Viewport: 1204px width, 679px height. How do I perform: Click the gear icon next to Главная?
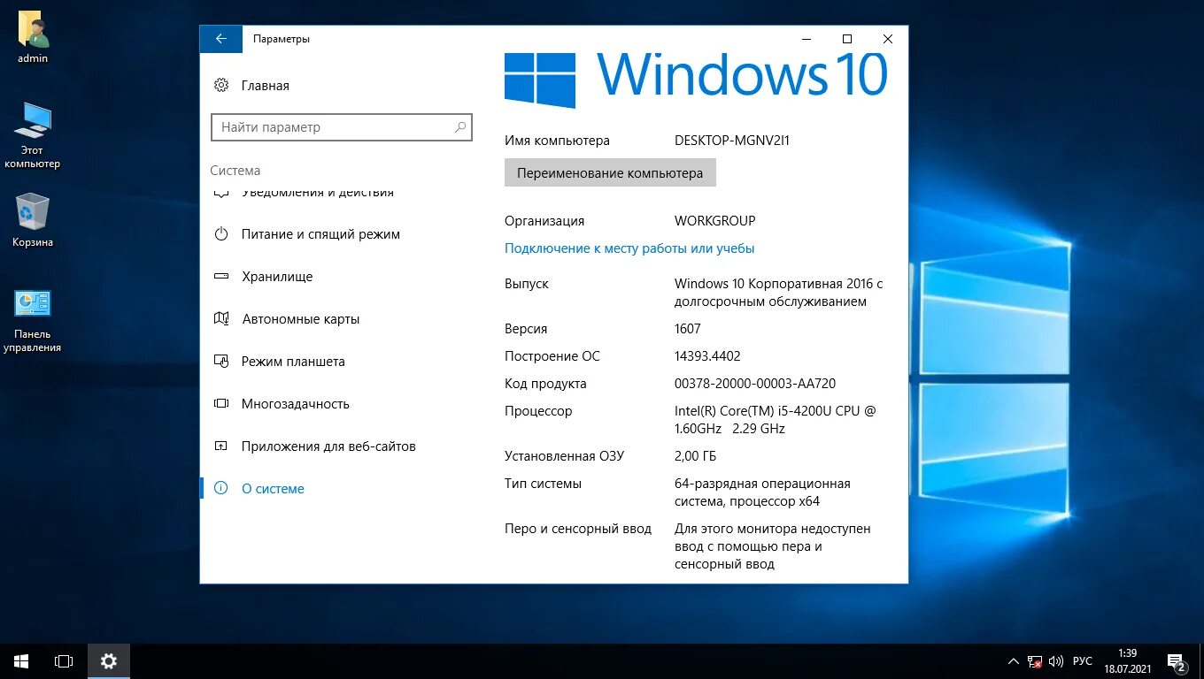221,86
